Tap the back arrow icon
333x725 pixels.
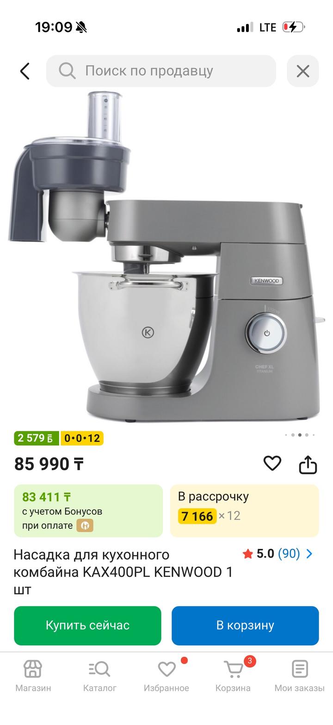point(25,71)
